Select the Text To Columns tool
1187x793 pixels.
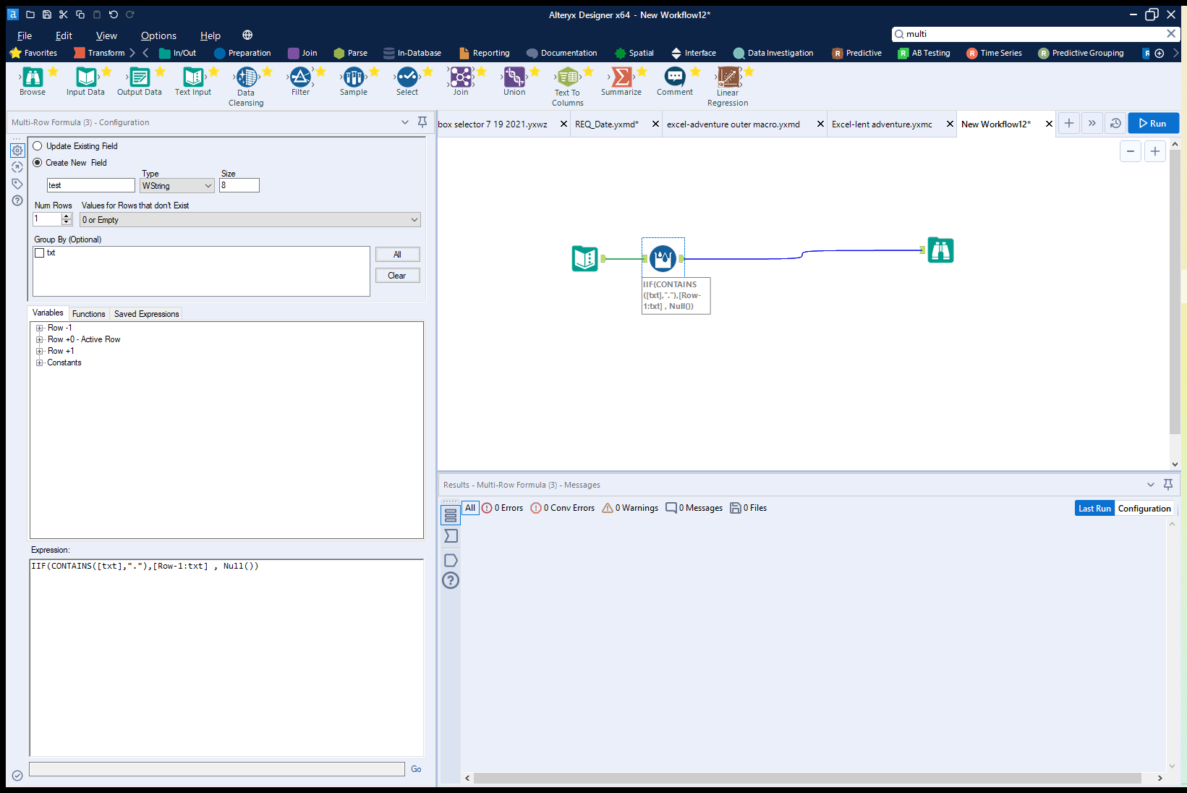pyautogui.click(x=567, y=80)
